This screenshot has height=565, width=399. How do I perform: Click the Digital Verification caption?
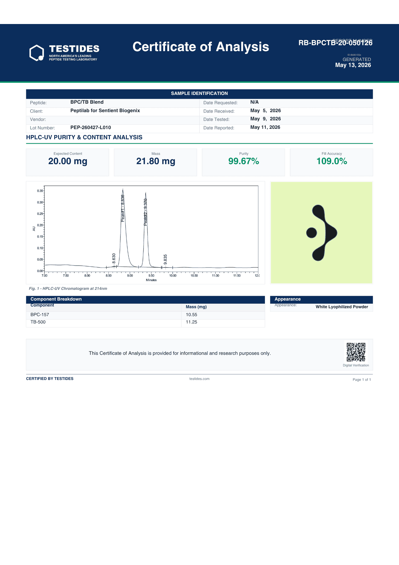[x=356, y=366]
